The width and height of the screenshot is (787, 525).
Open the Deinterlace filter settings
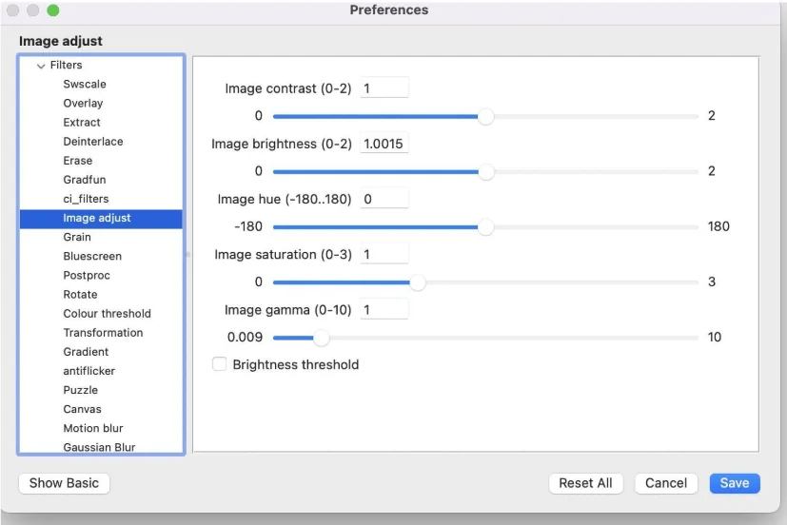(93, 142)
